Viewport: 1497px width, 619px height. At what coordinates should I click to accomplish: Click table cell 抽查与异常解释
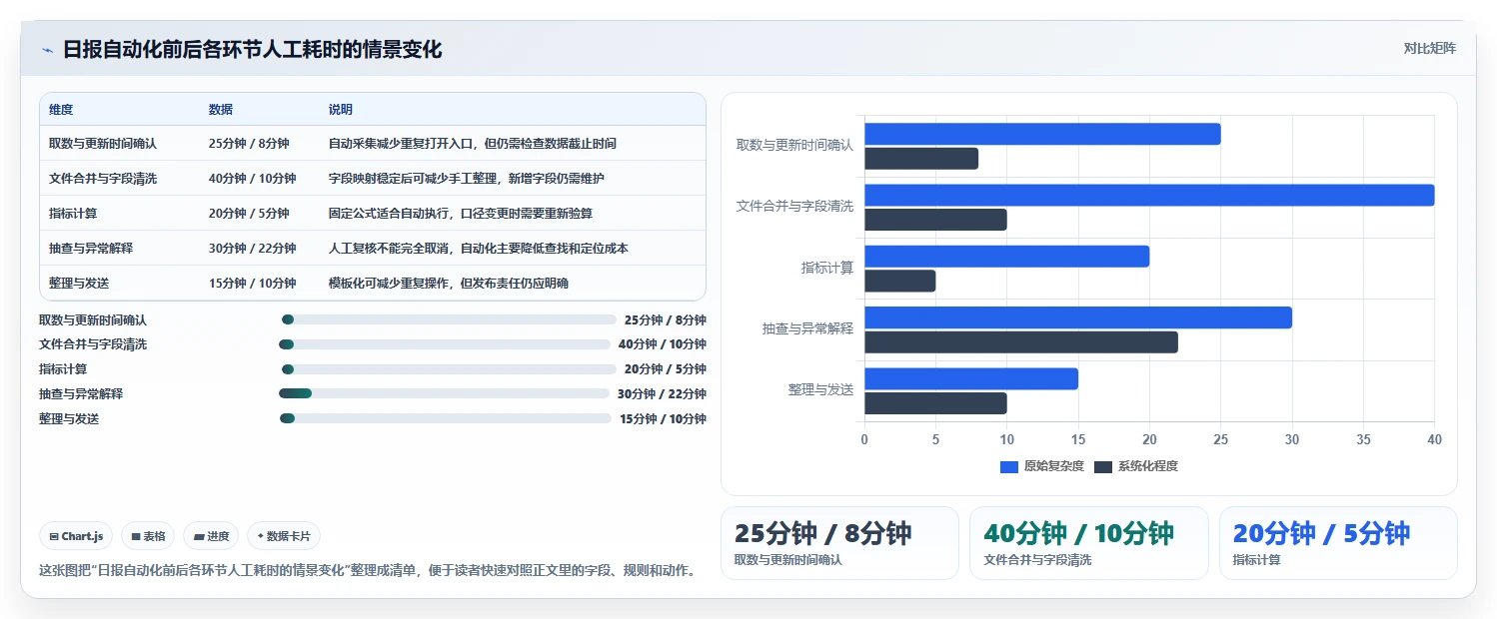[91, 249]
